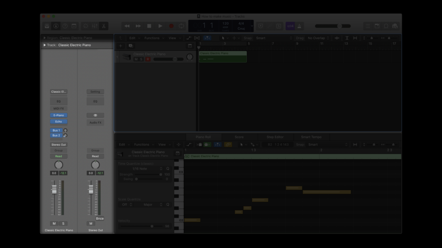Start playback with the Play button
This screenshot has width=442, height=248.
pos(160,26)
